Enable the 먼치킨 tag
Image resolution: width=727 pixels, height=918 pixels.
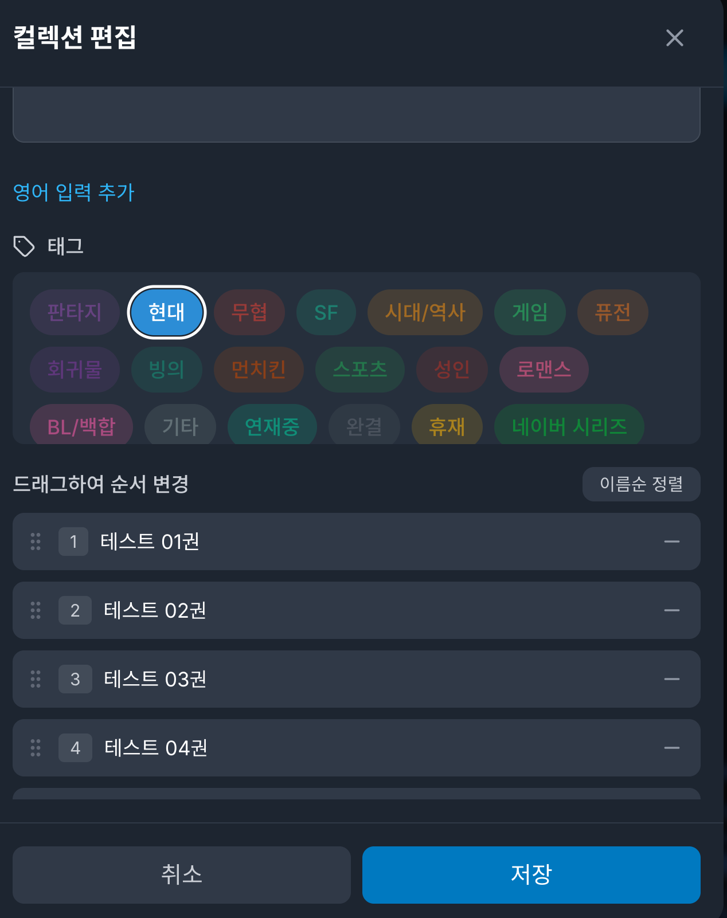pos(259,370)
